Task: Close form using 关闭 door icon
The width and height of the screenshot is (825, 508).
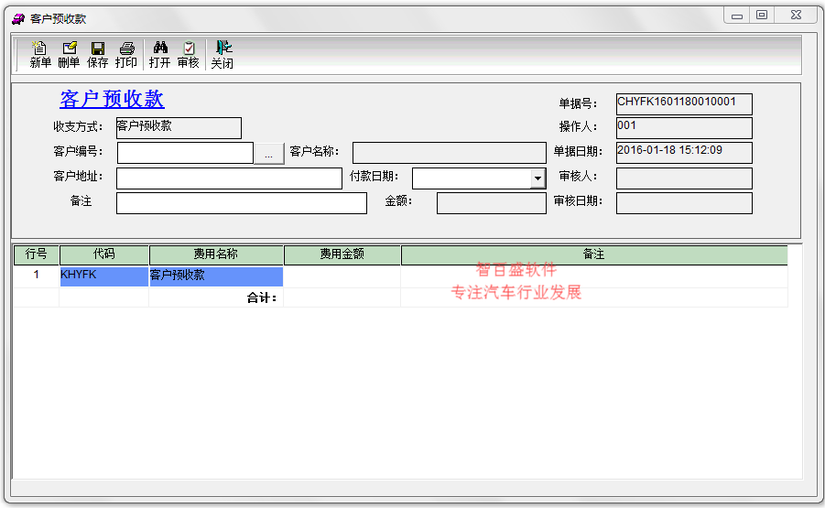Action: click(222, 55)
